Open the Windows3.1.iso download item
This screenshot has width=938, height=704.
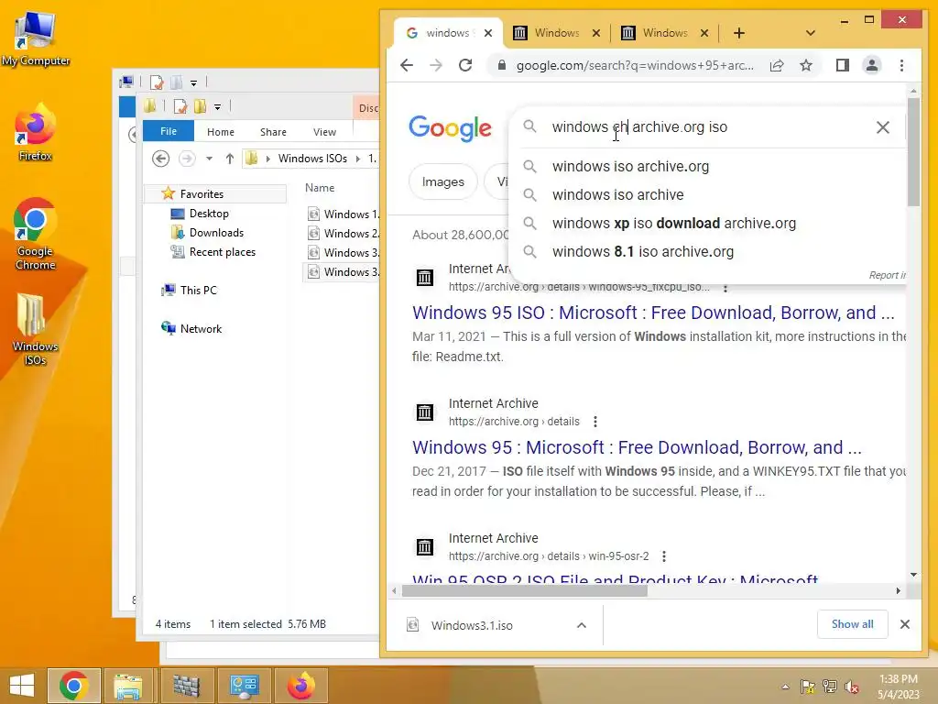472,625
